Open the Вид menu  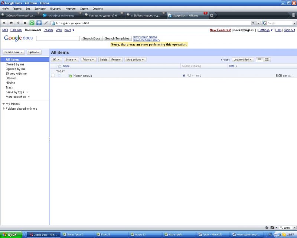[28, 9]
